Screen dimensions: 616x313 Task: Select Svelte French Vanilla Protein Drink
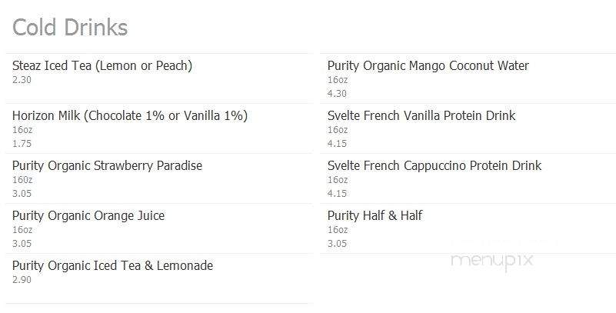421,115
